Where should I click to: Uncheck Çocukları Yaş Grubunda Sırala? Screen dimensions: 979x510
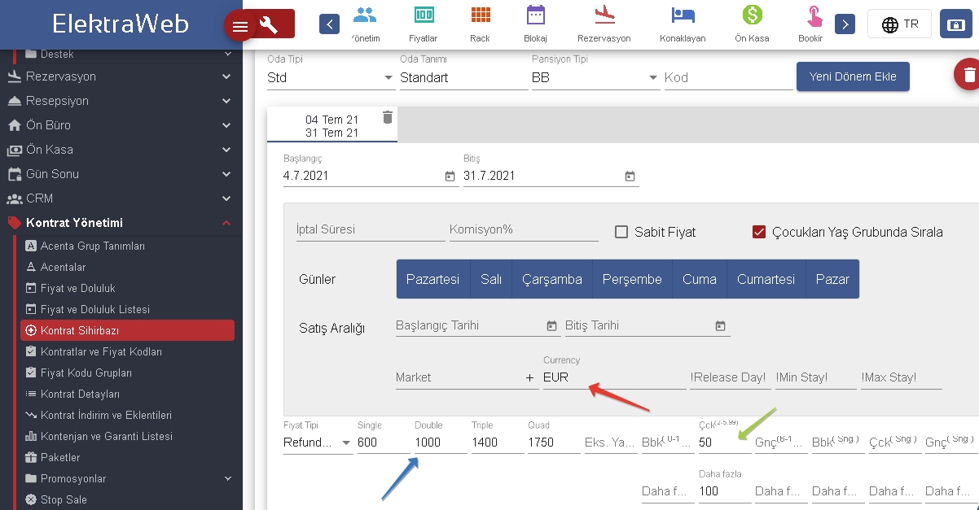(x=758, y=232)
